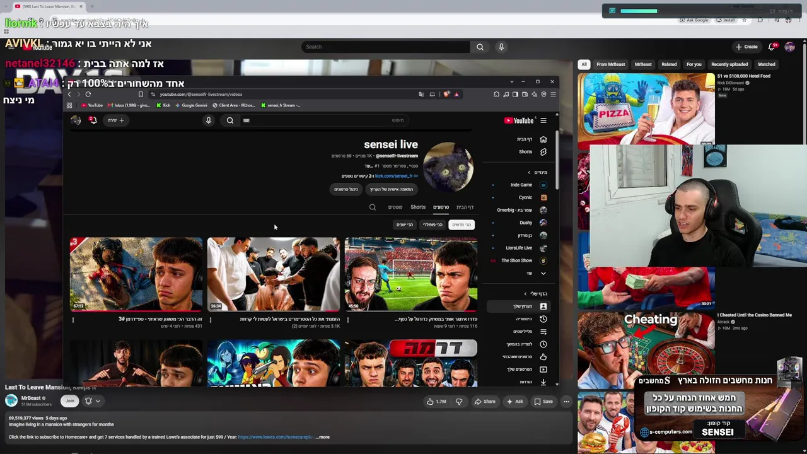807x454 pixels.
Task: Open the Google Gemini bookmark
Action: pos(191,105)
